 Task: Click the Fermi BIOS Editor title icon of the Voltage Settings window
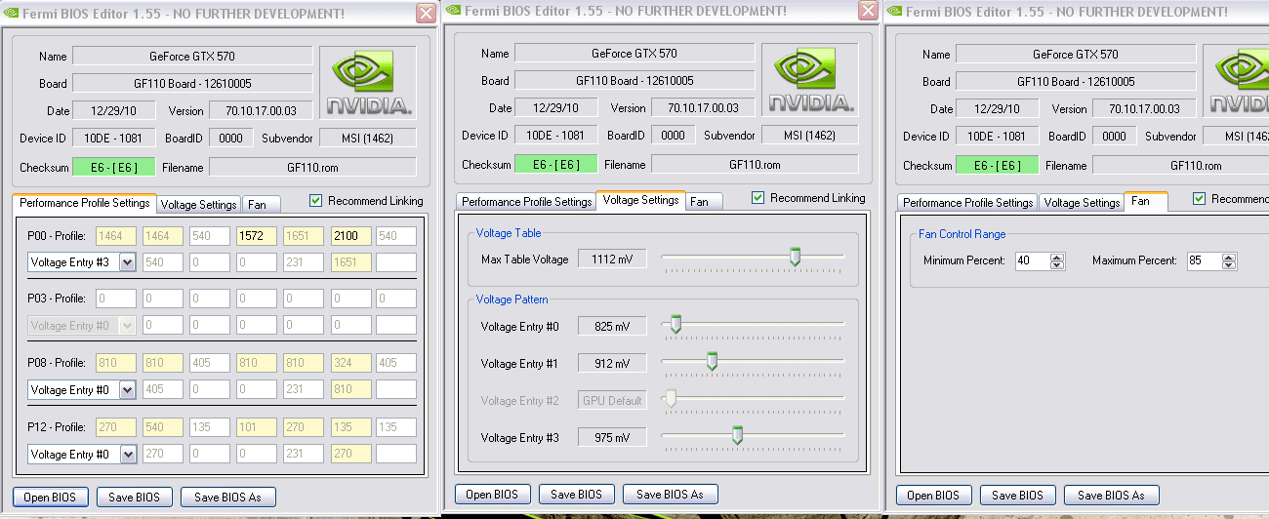[451, 10]
